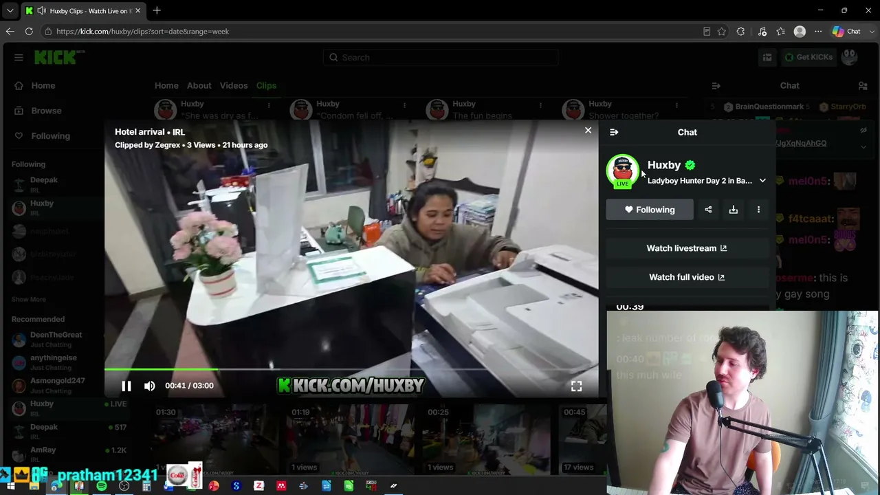This screenshot has height=495, width=880.
Task: Open Calculator from the taskbar
Action: pos(146,487)
